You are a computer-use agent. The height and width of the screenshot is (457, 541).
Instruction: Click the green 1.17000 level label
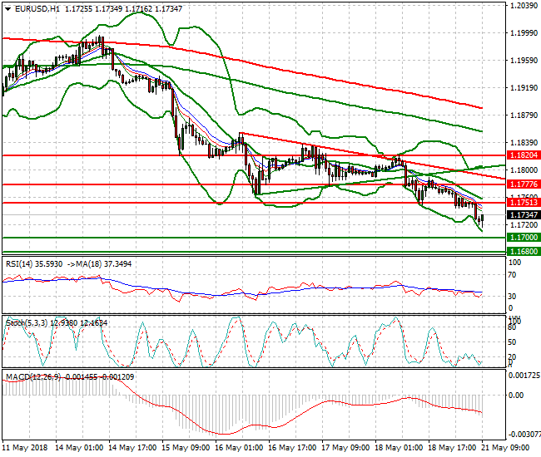[x=524, y=238]
